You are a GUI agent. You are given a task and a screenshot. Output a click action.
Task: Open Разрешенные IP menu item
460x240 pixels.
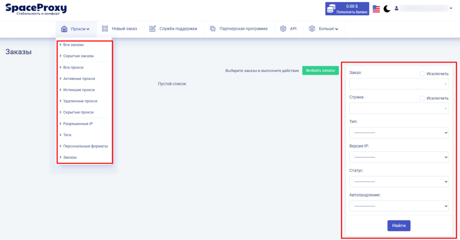78,124
